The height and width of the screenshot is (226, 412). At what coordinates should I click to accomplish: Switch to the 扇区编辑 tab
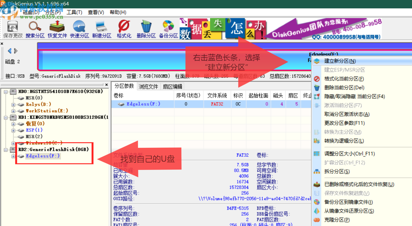coord(173,86)
